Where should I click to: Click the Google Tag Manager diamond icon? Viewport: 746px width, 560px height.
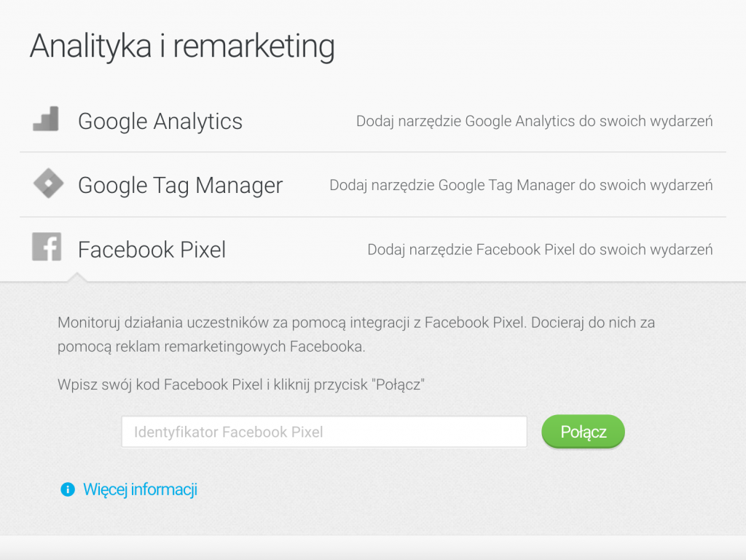click(x=48, y=184)
